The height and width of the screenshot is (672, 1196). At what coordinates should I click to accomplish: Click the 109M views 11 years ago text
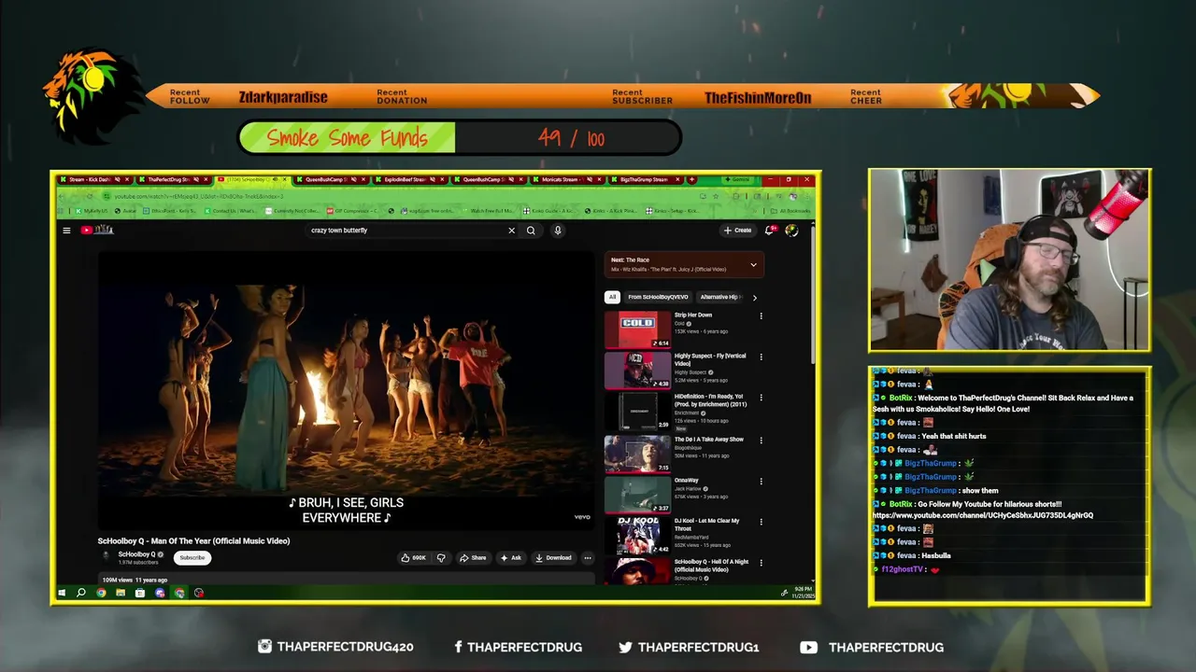[133, 581]
